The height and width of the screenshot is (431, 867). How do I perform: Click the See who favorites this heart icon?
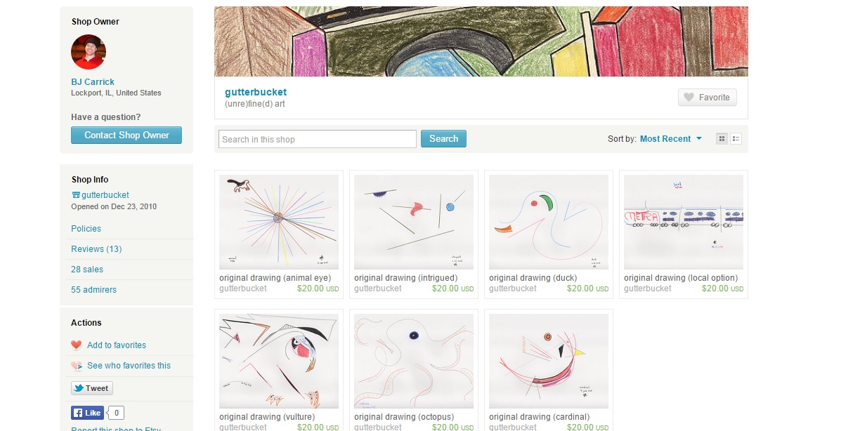pos(77,366)
